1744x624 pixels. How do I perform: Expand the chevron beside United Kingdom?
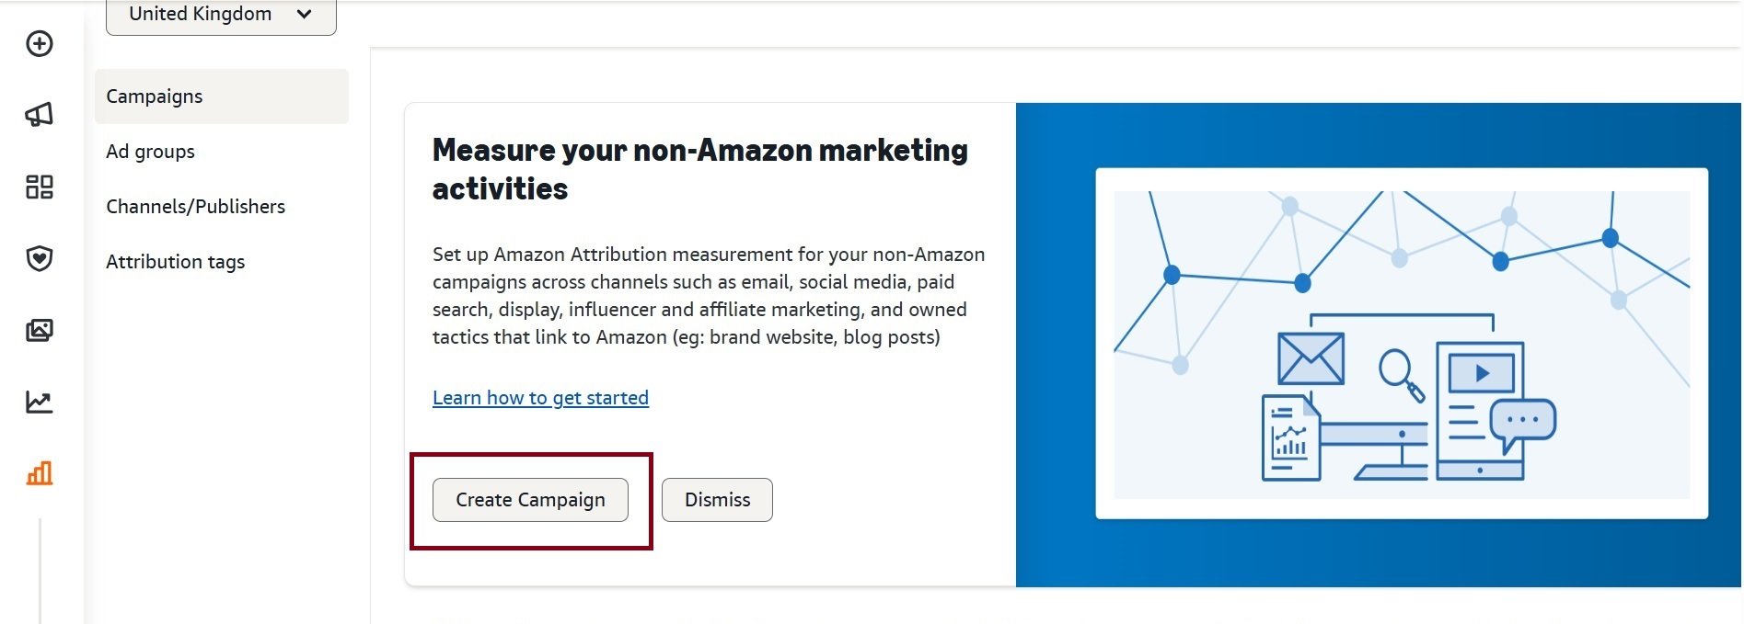(304, 14)
